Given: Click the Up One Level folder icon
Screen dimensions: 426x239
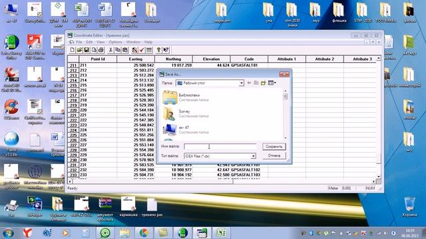Looking at the screenshot, I should click(256, 83).
